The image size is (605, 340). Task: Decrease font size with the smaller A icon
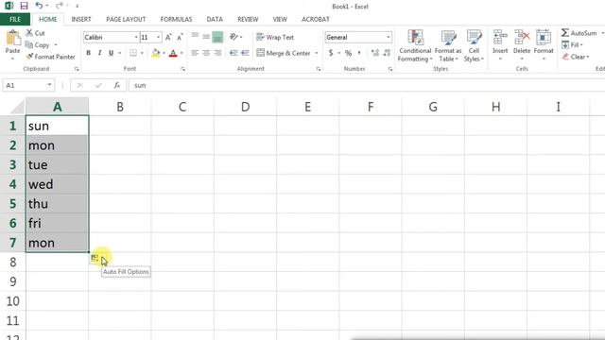[x=180, y=38]
